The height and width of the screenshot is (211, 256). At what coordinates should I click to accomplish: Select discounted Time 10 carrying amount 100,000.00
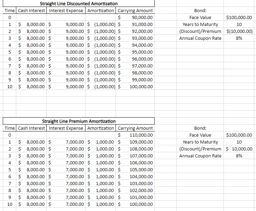coord(135,86)
